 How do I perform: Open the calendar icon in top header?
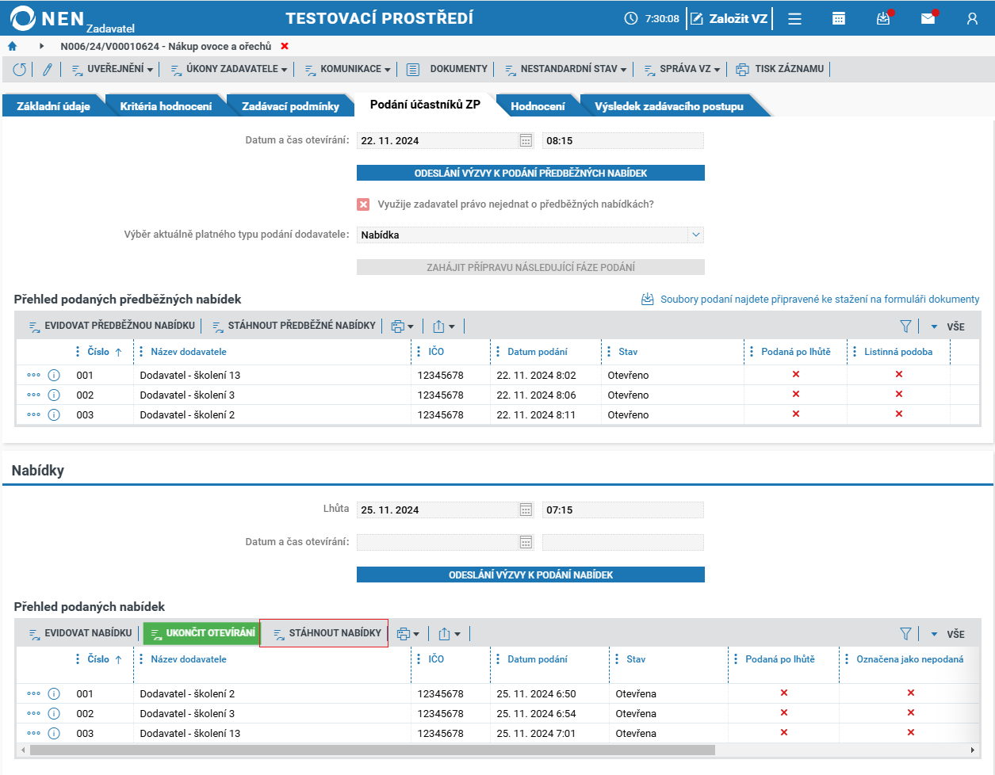(x=839, y=18)
